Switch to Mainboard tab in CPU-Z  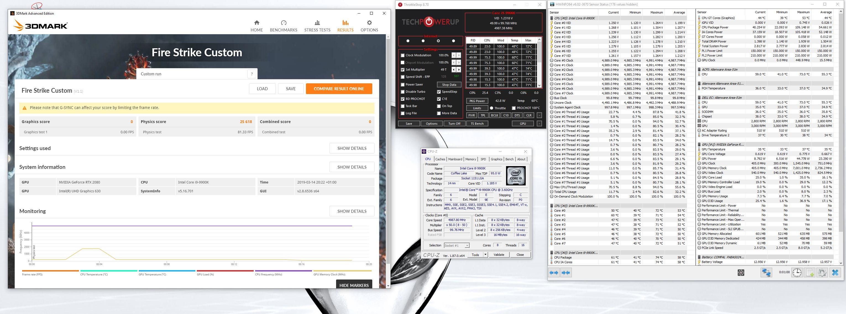[x=455, y=159]
